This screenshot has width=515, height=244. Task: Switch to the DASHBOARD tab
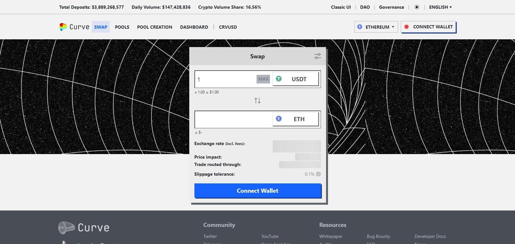(x=194, y=27)
